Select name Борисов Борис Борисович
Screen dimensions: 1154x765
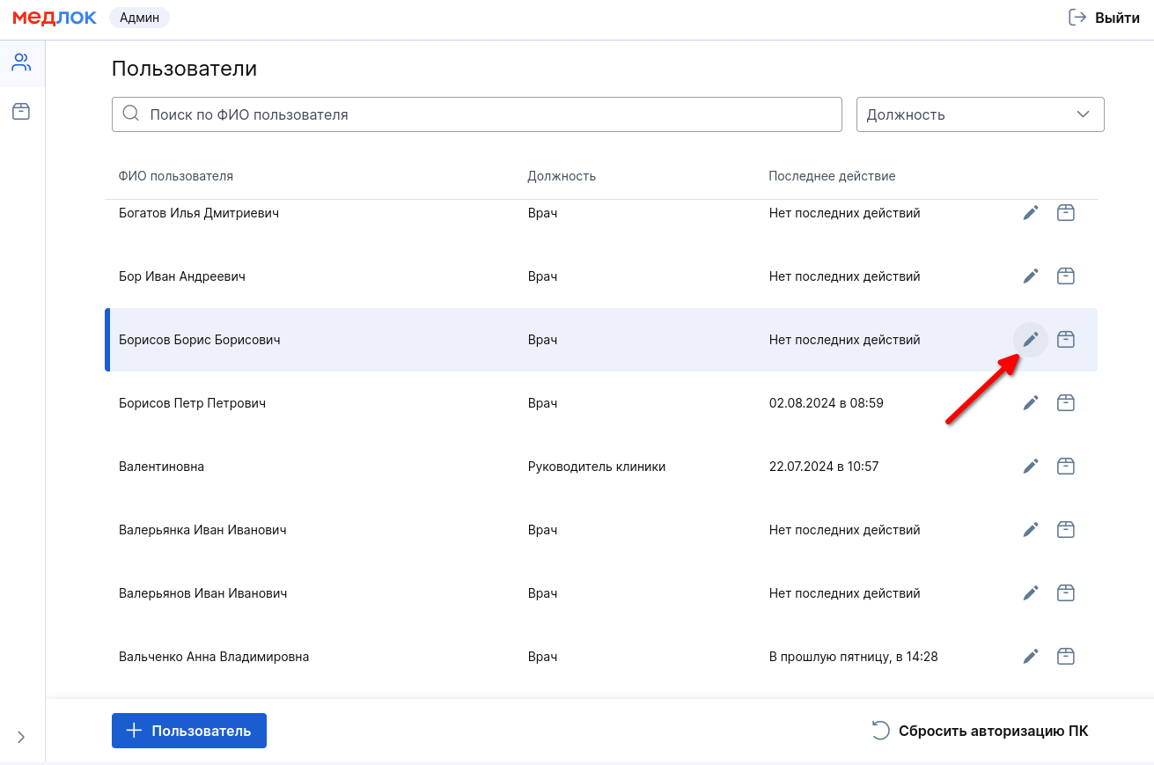(x=200, y=340)
